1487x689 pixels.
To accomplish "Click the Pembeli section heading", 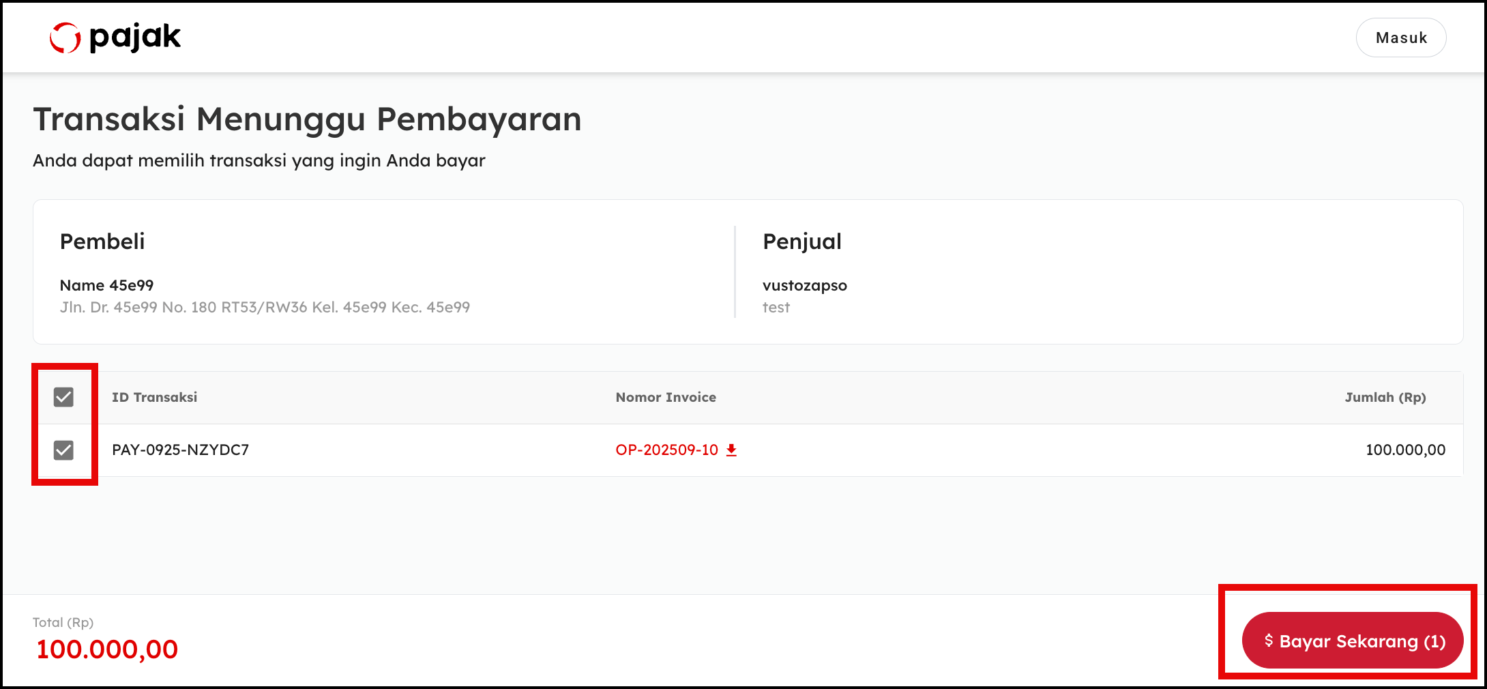I will click(x=102, y=241).
